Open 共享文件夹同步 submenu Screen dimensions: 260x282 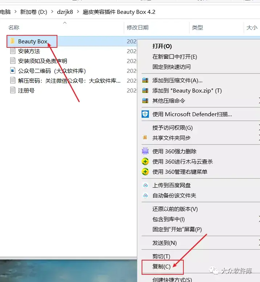[x=171, y=138]
